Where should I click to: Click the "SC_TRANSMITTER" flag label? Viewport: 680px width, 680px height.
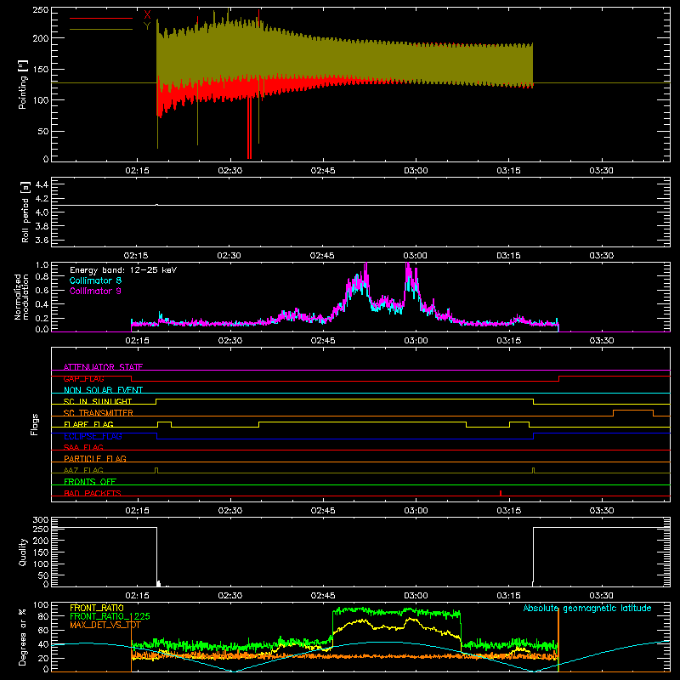pos(99,413)
